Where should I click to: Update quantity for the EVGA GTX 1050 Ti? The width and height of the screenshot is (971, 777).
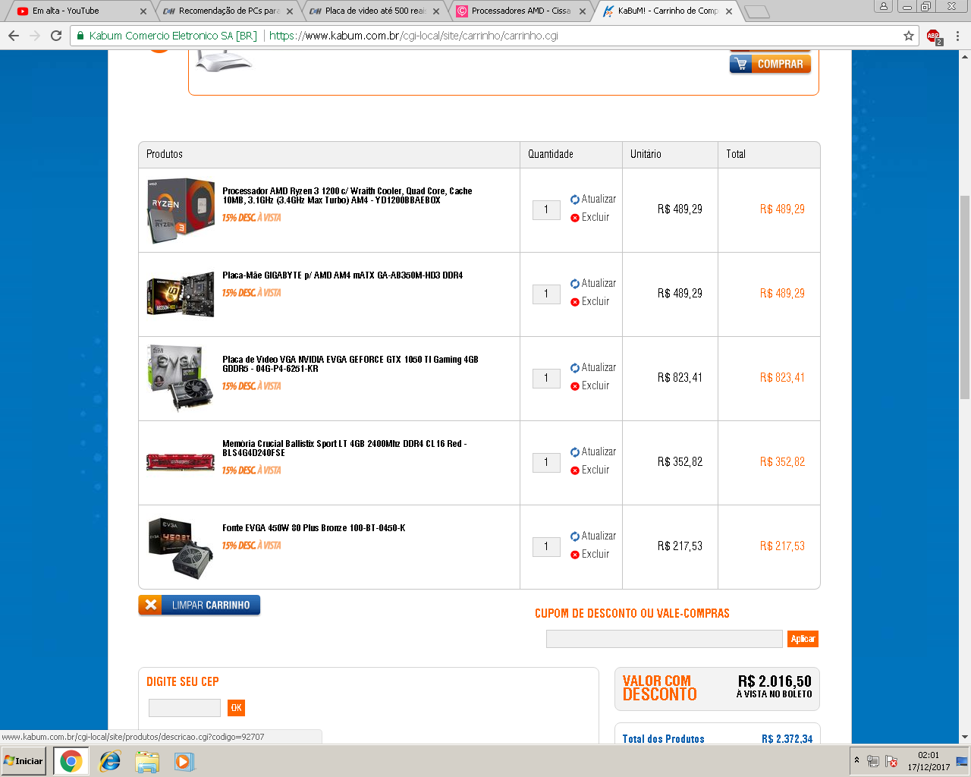(593, 368)
